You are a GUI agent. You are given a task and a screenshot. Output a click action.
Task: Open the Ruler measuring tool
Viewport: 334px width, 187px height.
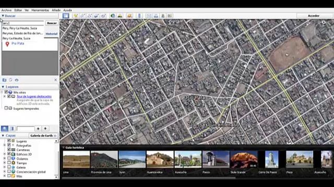139,16
